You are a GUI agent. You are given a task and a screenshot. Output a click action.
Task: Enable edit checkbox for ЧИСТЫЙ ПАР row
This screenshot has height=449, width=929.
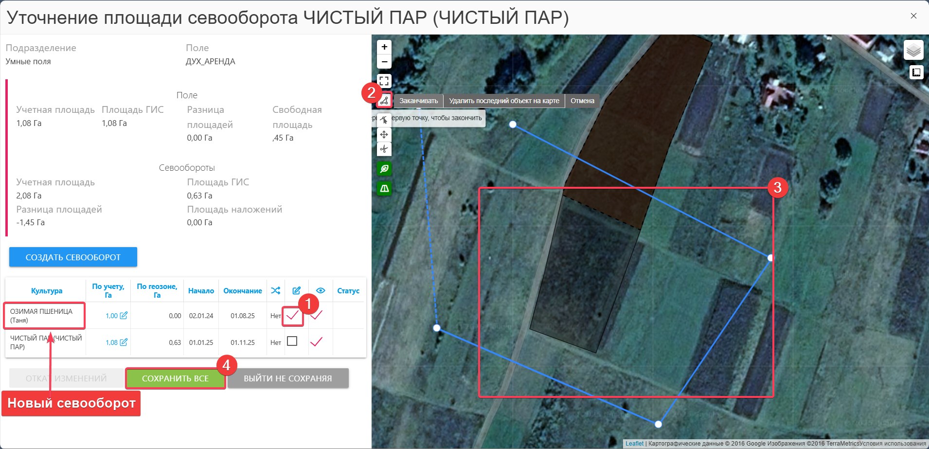pyautogui.click(x=292, y=341)
